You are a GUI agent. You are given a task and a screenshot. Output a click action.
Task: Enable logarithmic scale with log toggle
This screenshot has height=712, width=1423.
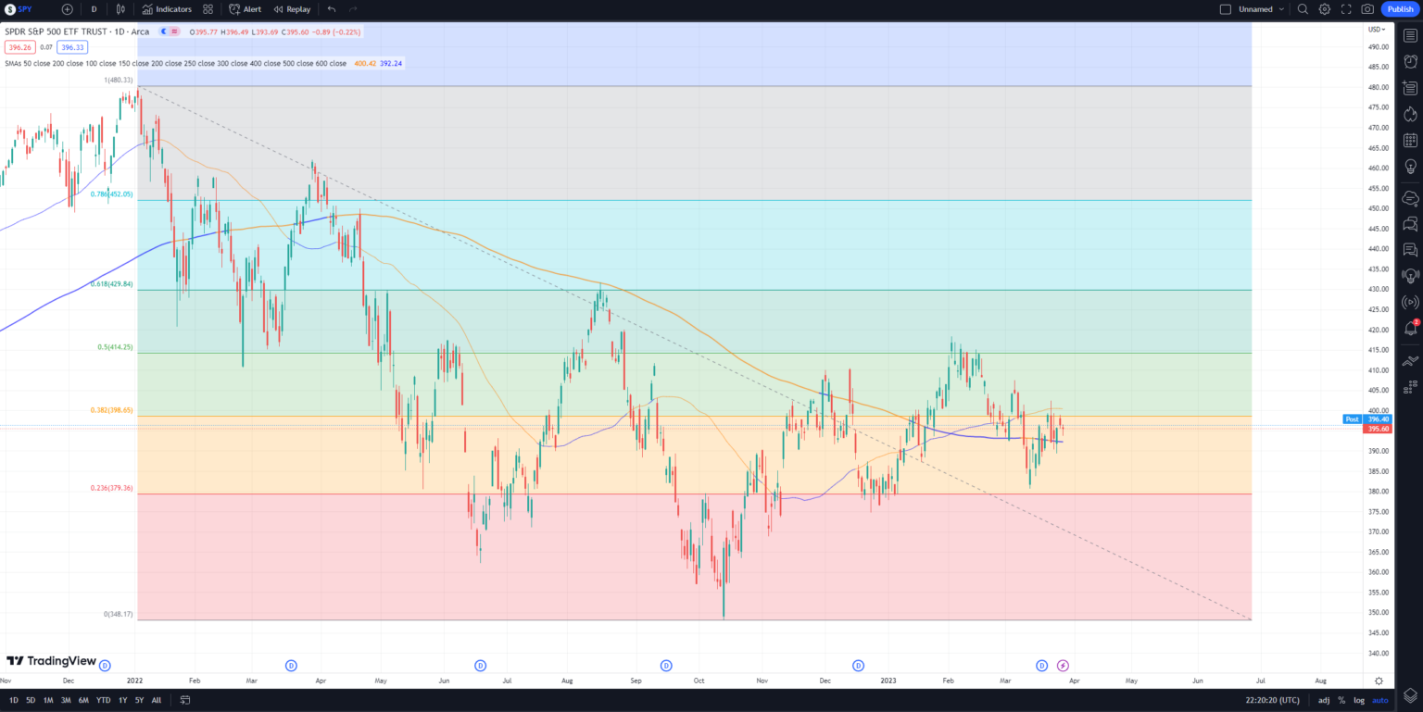[x=1358, y=700]
